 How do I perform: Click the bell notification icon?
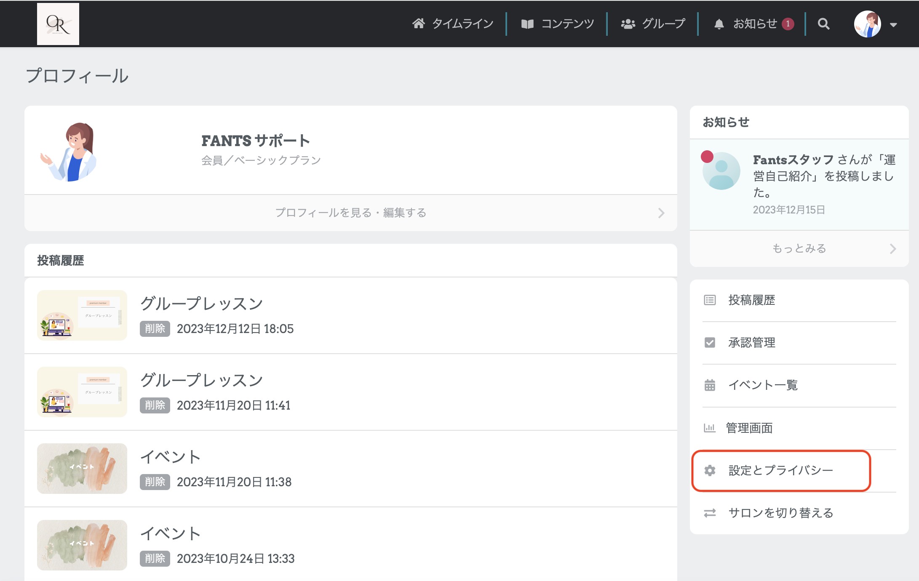(719, 24)
